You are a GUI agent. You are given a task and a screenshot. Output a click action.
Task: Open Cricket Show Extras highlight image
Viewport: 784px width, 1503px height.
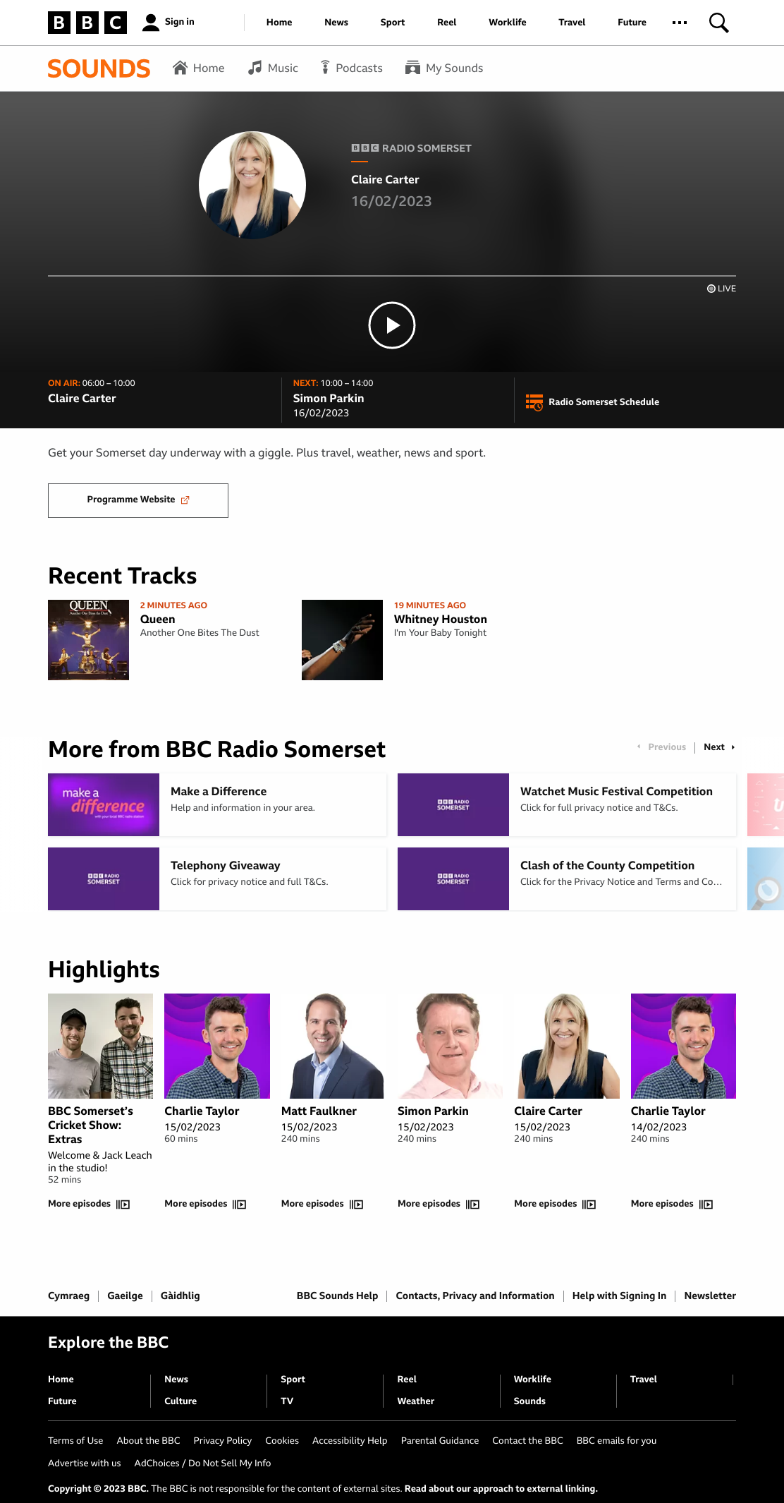pyautogui.click(x=100, y=1046)
